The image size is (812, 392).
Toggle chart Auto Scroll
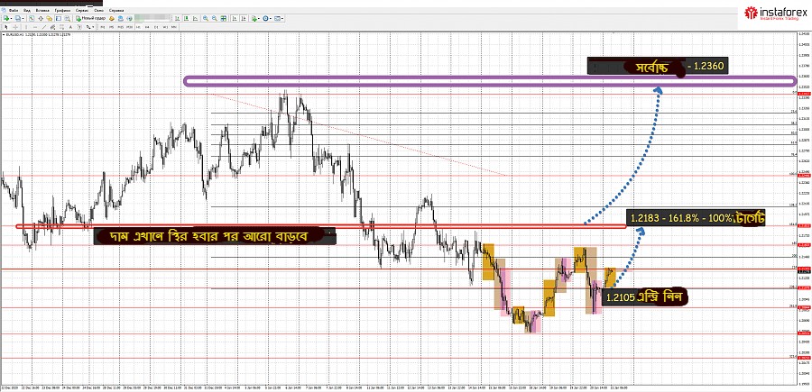(235, 19)
